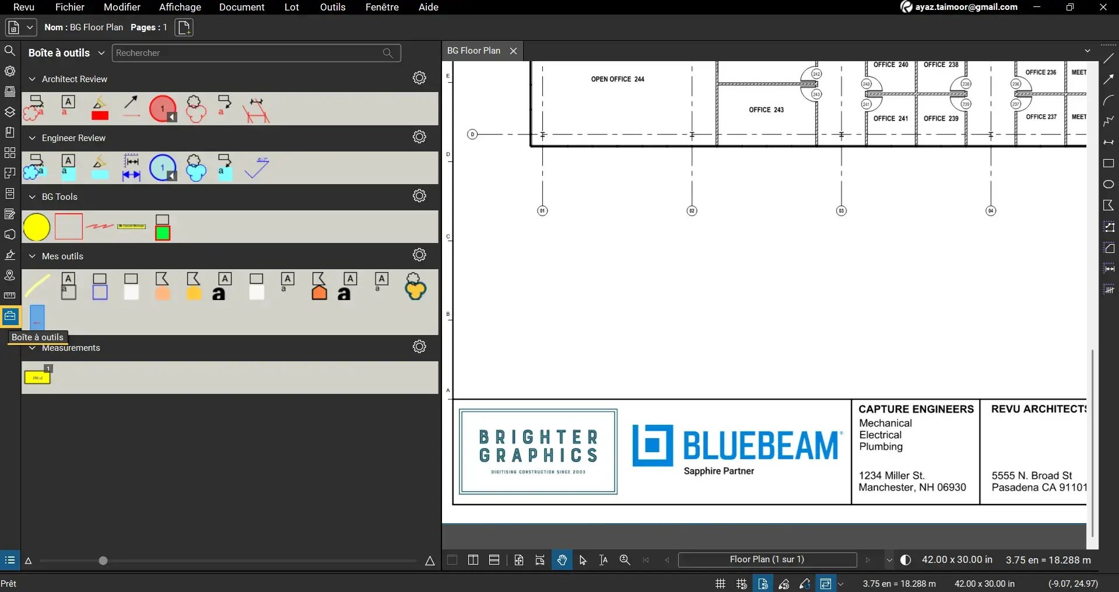
Task: Select the Arrow tool on right toolbar
Action: tap(1109, 79)
